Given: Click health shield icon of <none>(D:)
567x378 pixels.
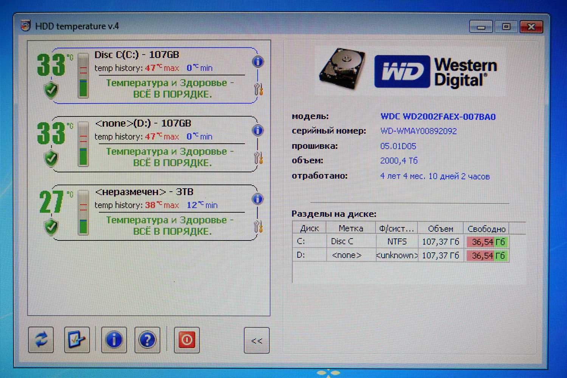Looking at the screenshot, I should click(51, 158).
